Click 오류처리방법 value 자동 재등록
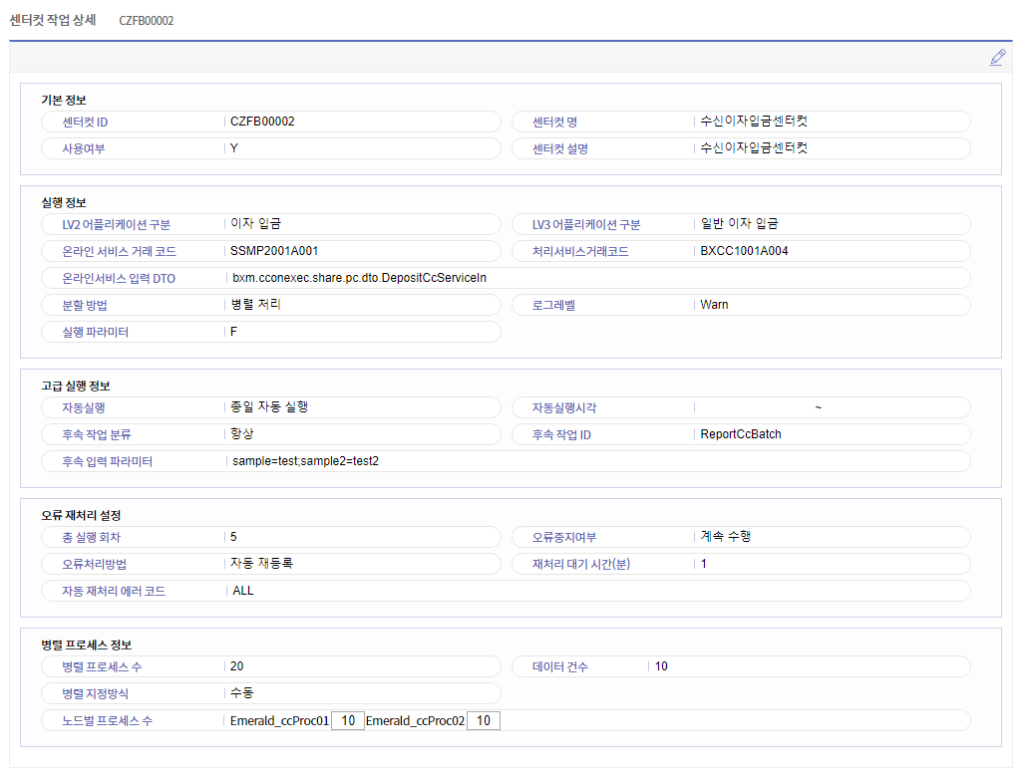The image size is (1027, 775). tap(262, 564)
